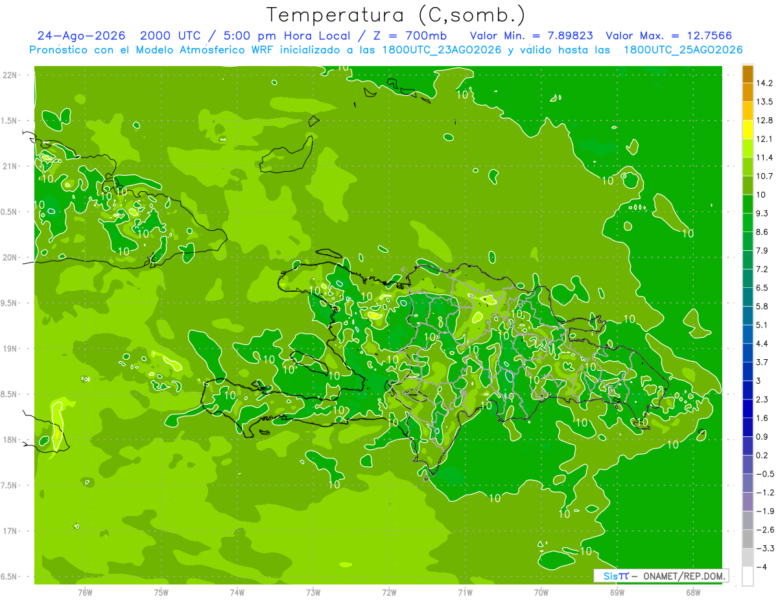Screen dimensions: 778x601
Task: Click the "8.5N" latitude axis label
Action: click(x=9, y=394)
